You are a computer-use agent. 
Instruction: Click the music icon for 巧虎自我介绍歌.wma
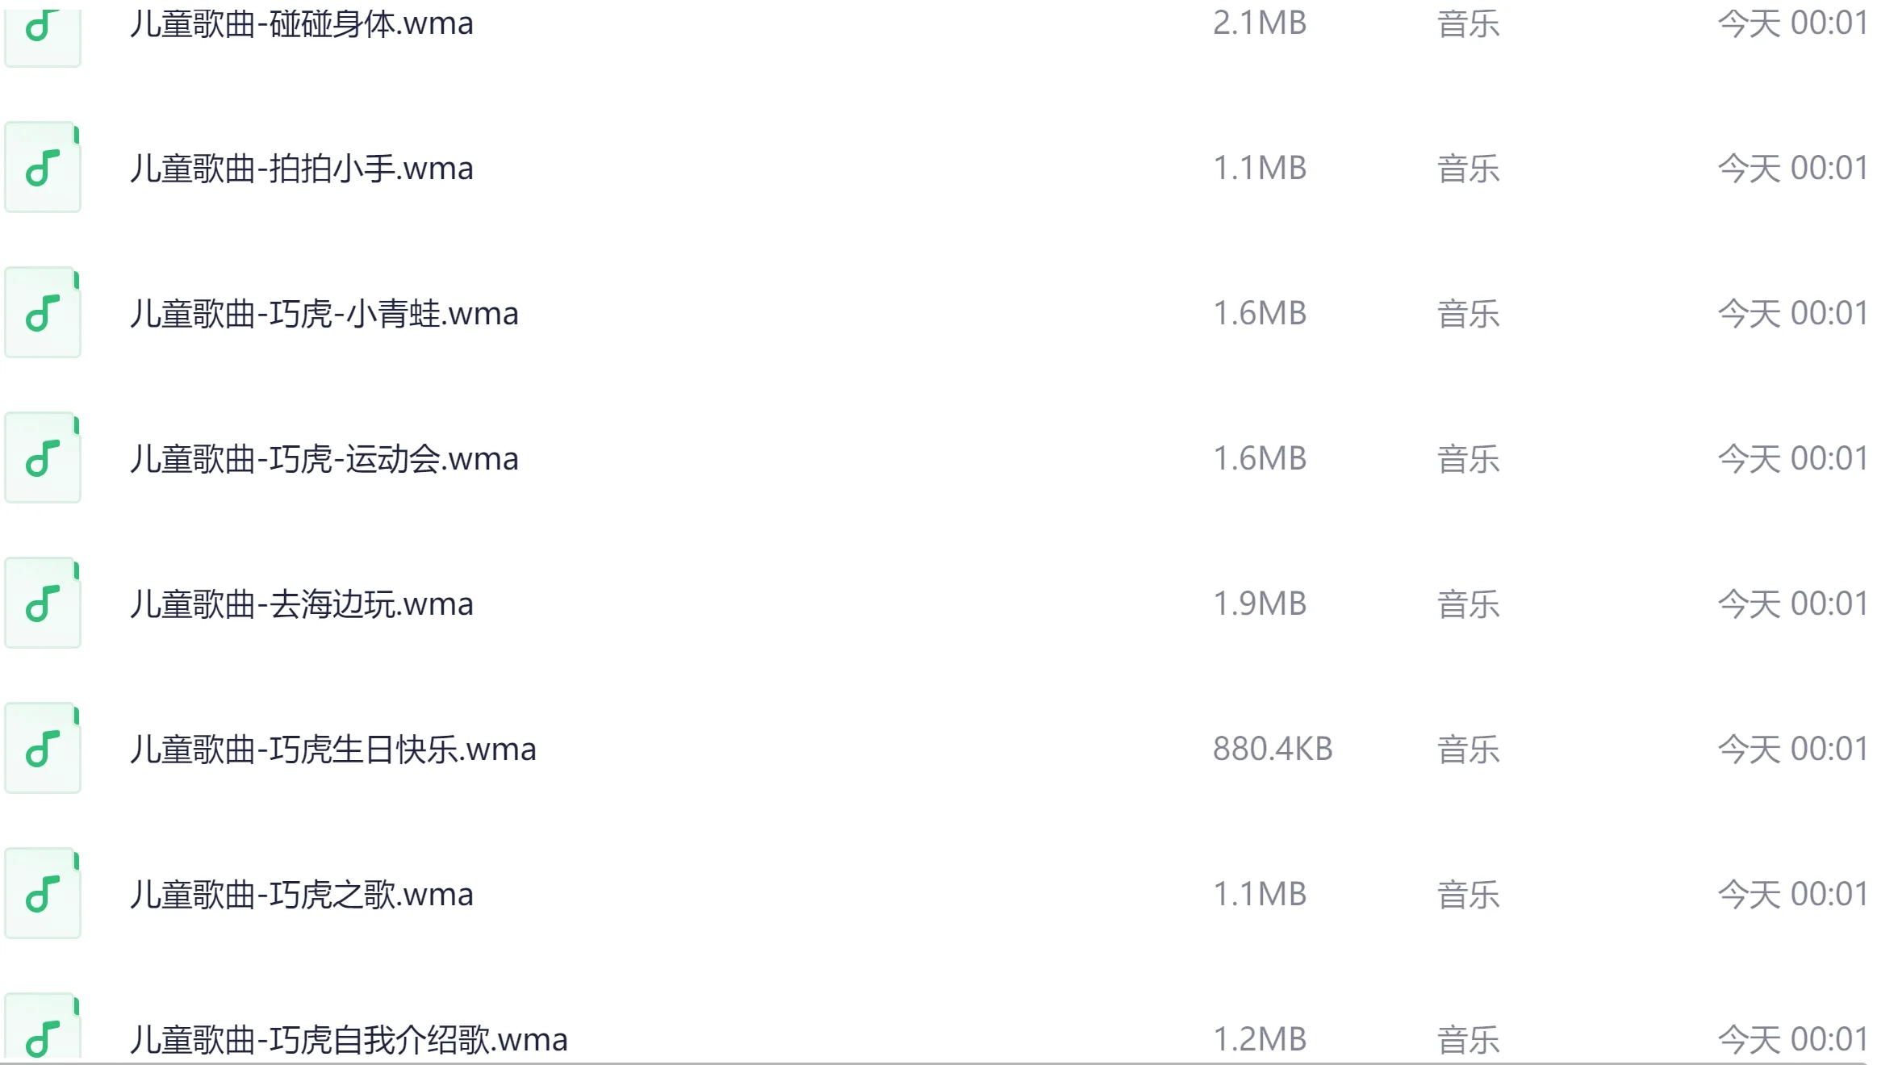pos(43,1031)
